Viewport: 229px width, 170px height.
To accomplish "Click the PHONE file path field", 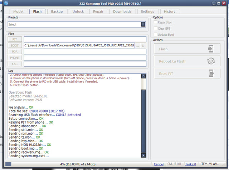I will tap(85, 57).
